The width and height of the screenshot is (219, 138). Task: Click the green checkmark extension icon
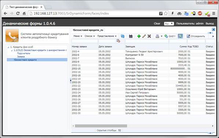tap(207, 14)
